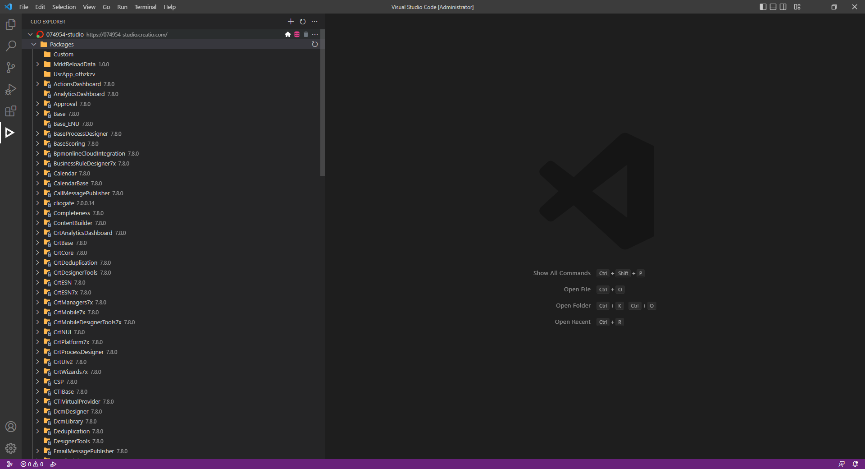This screenshot has height=469, width=865.
Task: Open the Extensions view icon
Action: click(10, 111)
